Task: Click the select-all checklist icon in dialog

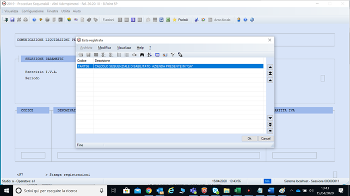Action: [103, 55]
